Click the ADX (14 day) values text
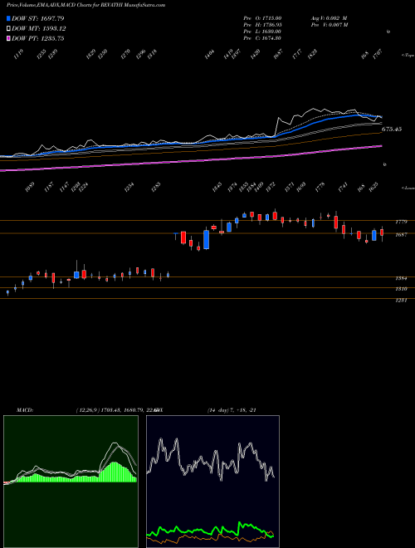Viewport: 415px width, 548px height. pyautogui.click(x=232, y=410)
